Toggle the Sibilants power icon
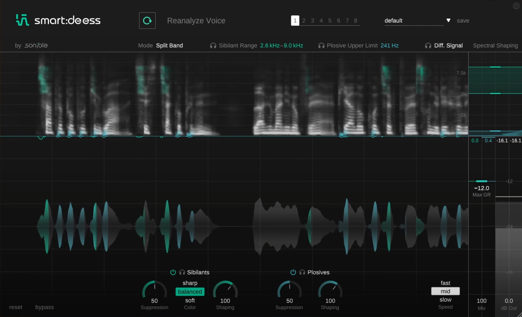This screenshot has height=317, width=522. click(173, 272)
